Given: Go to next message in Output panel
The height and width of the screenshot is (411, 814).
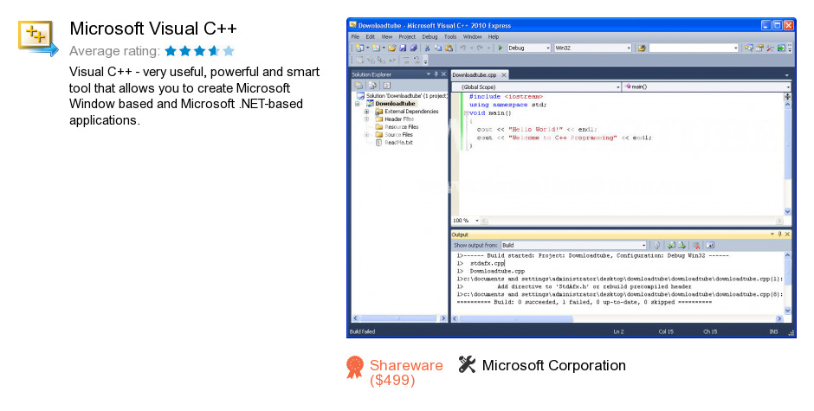Looking at the screenshot, I should click(682, 246).
